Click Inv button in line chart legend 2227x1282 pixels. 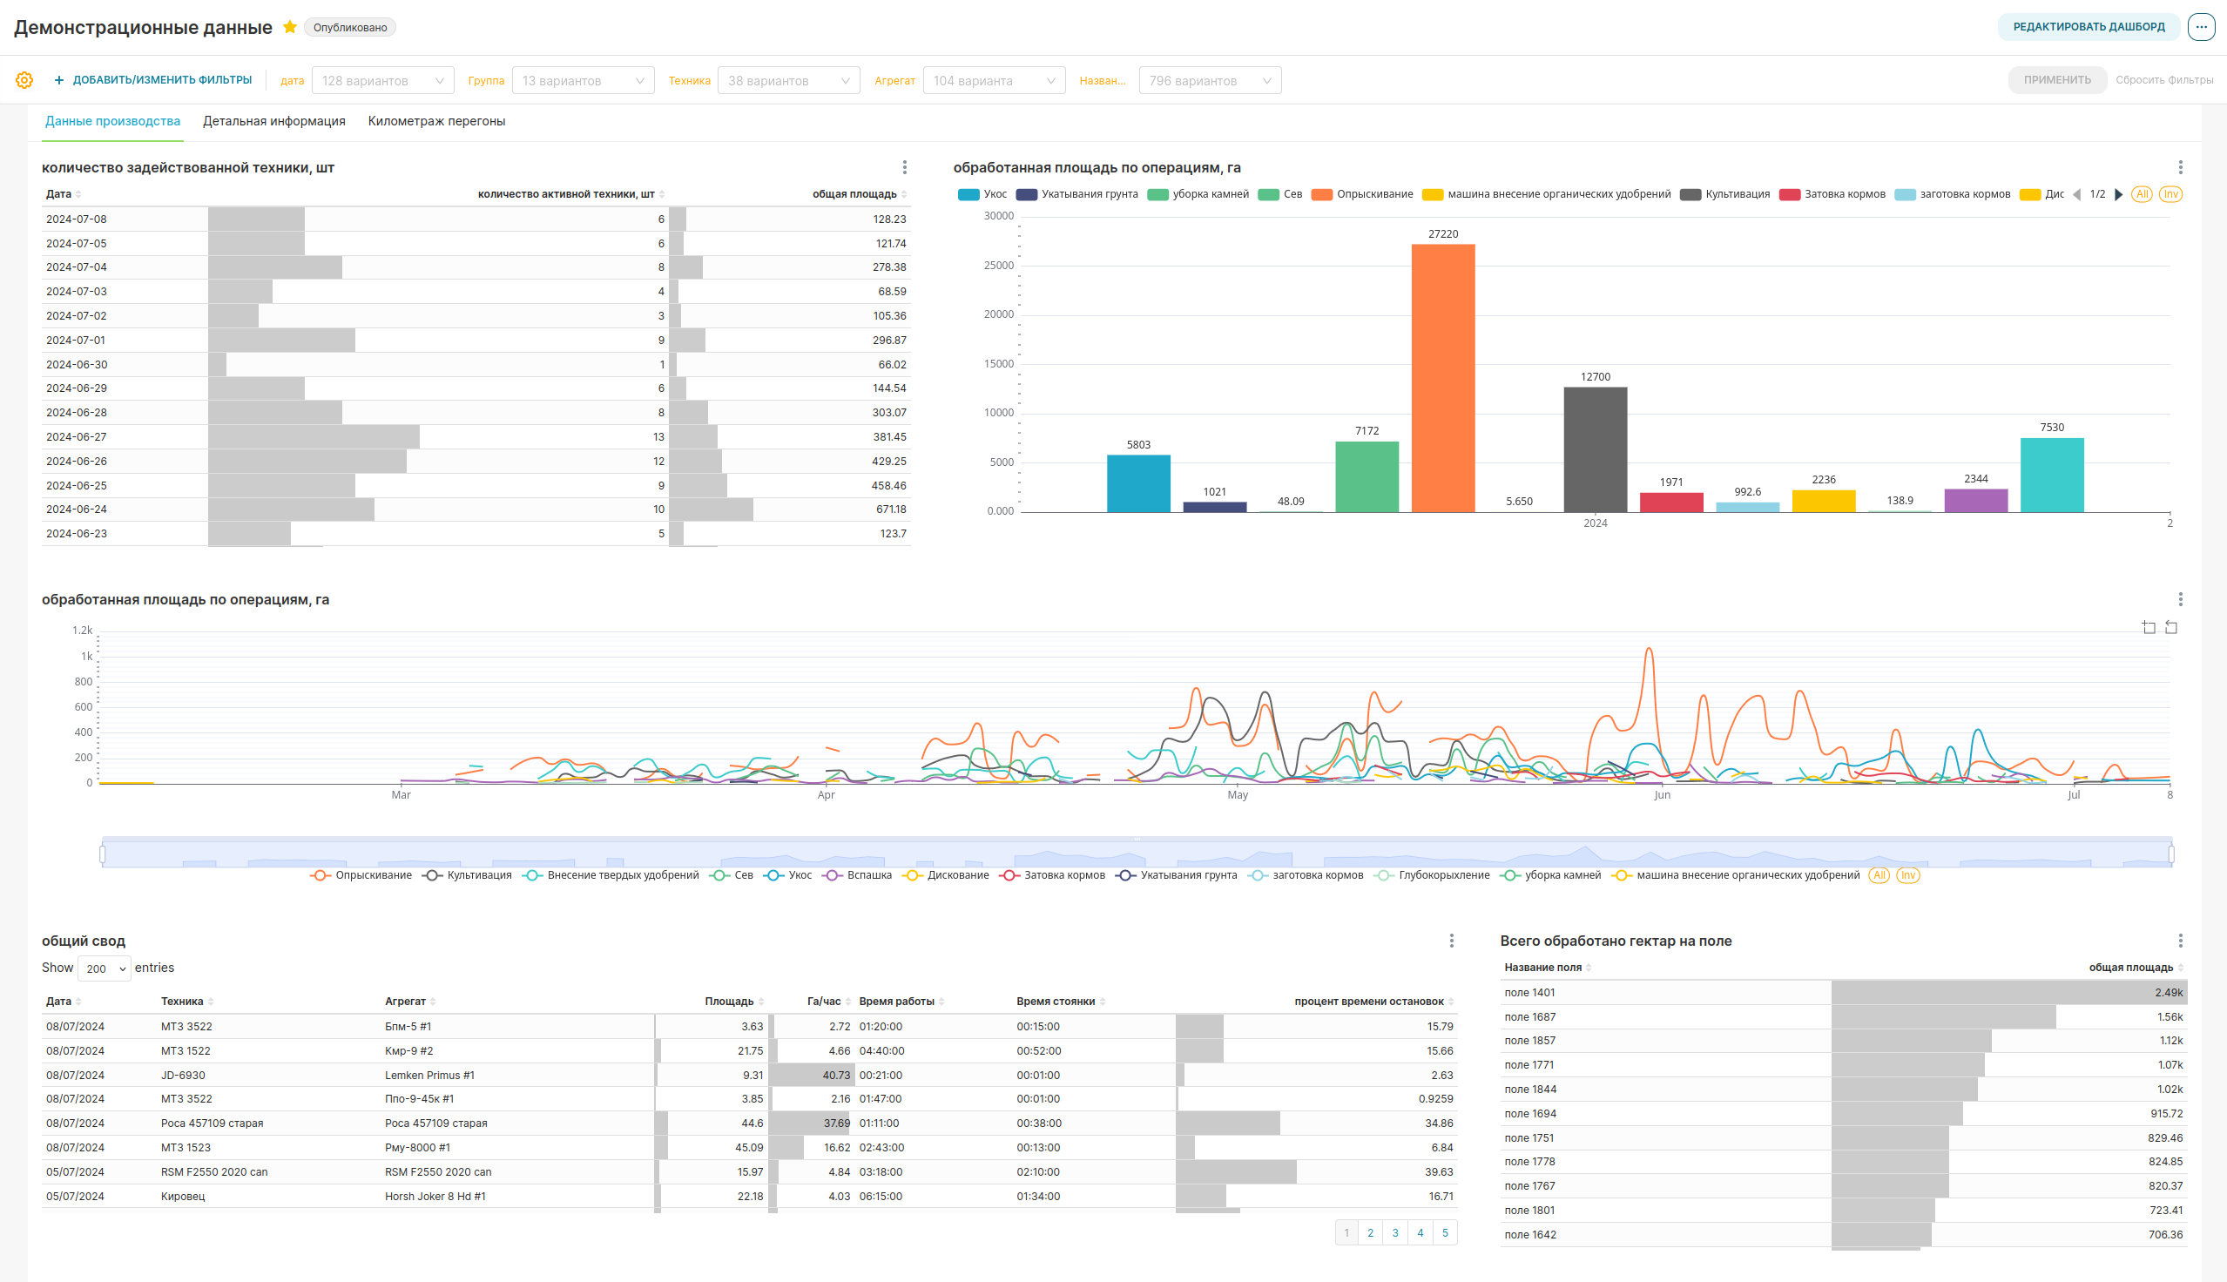point(1907,875)
